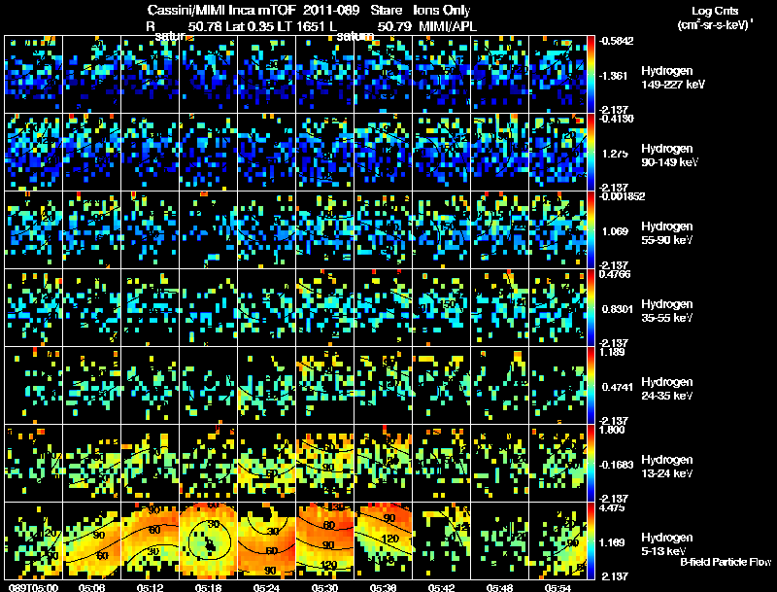Select the color bar for Hydrogen 35-55 keV
The image size is (777, 592).
click(x=591, y=307)
